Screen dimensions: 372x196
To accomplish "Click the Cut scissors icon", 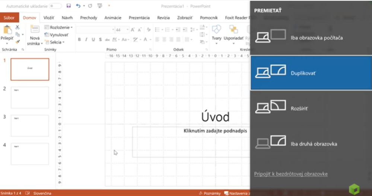I will [x=18, y=28].
